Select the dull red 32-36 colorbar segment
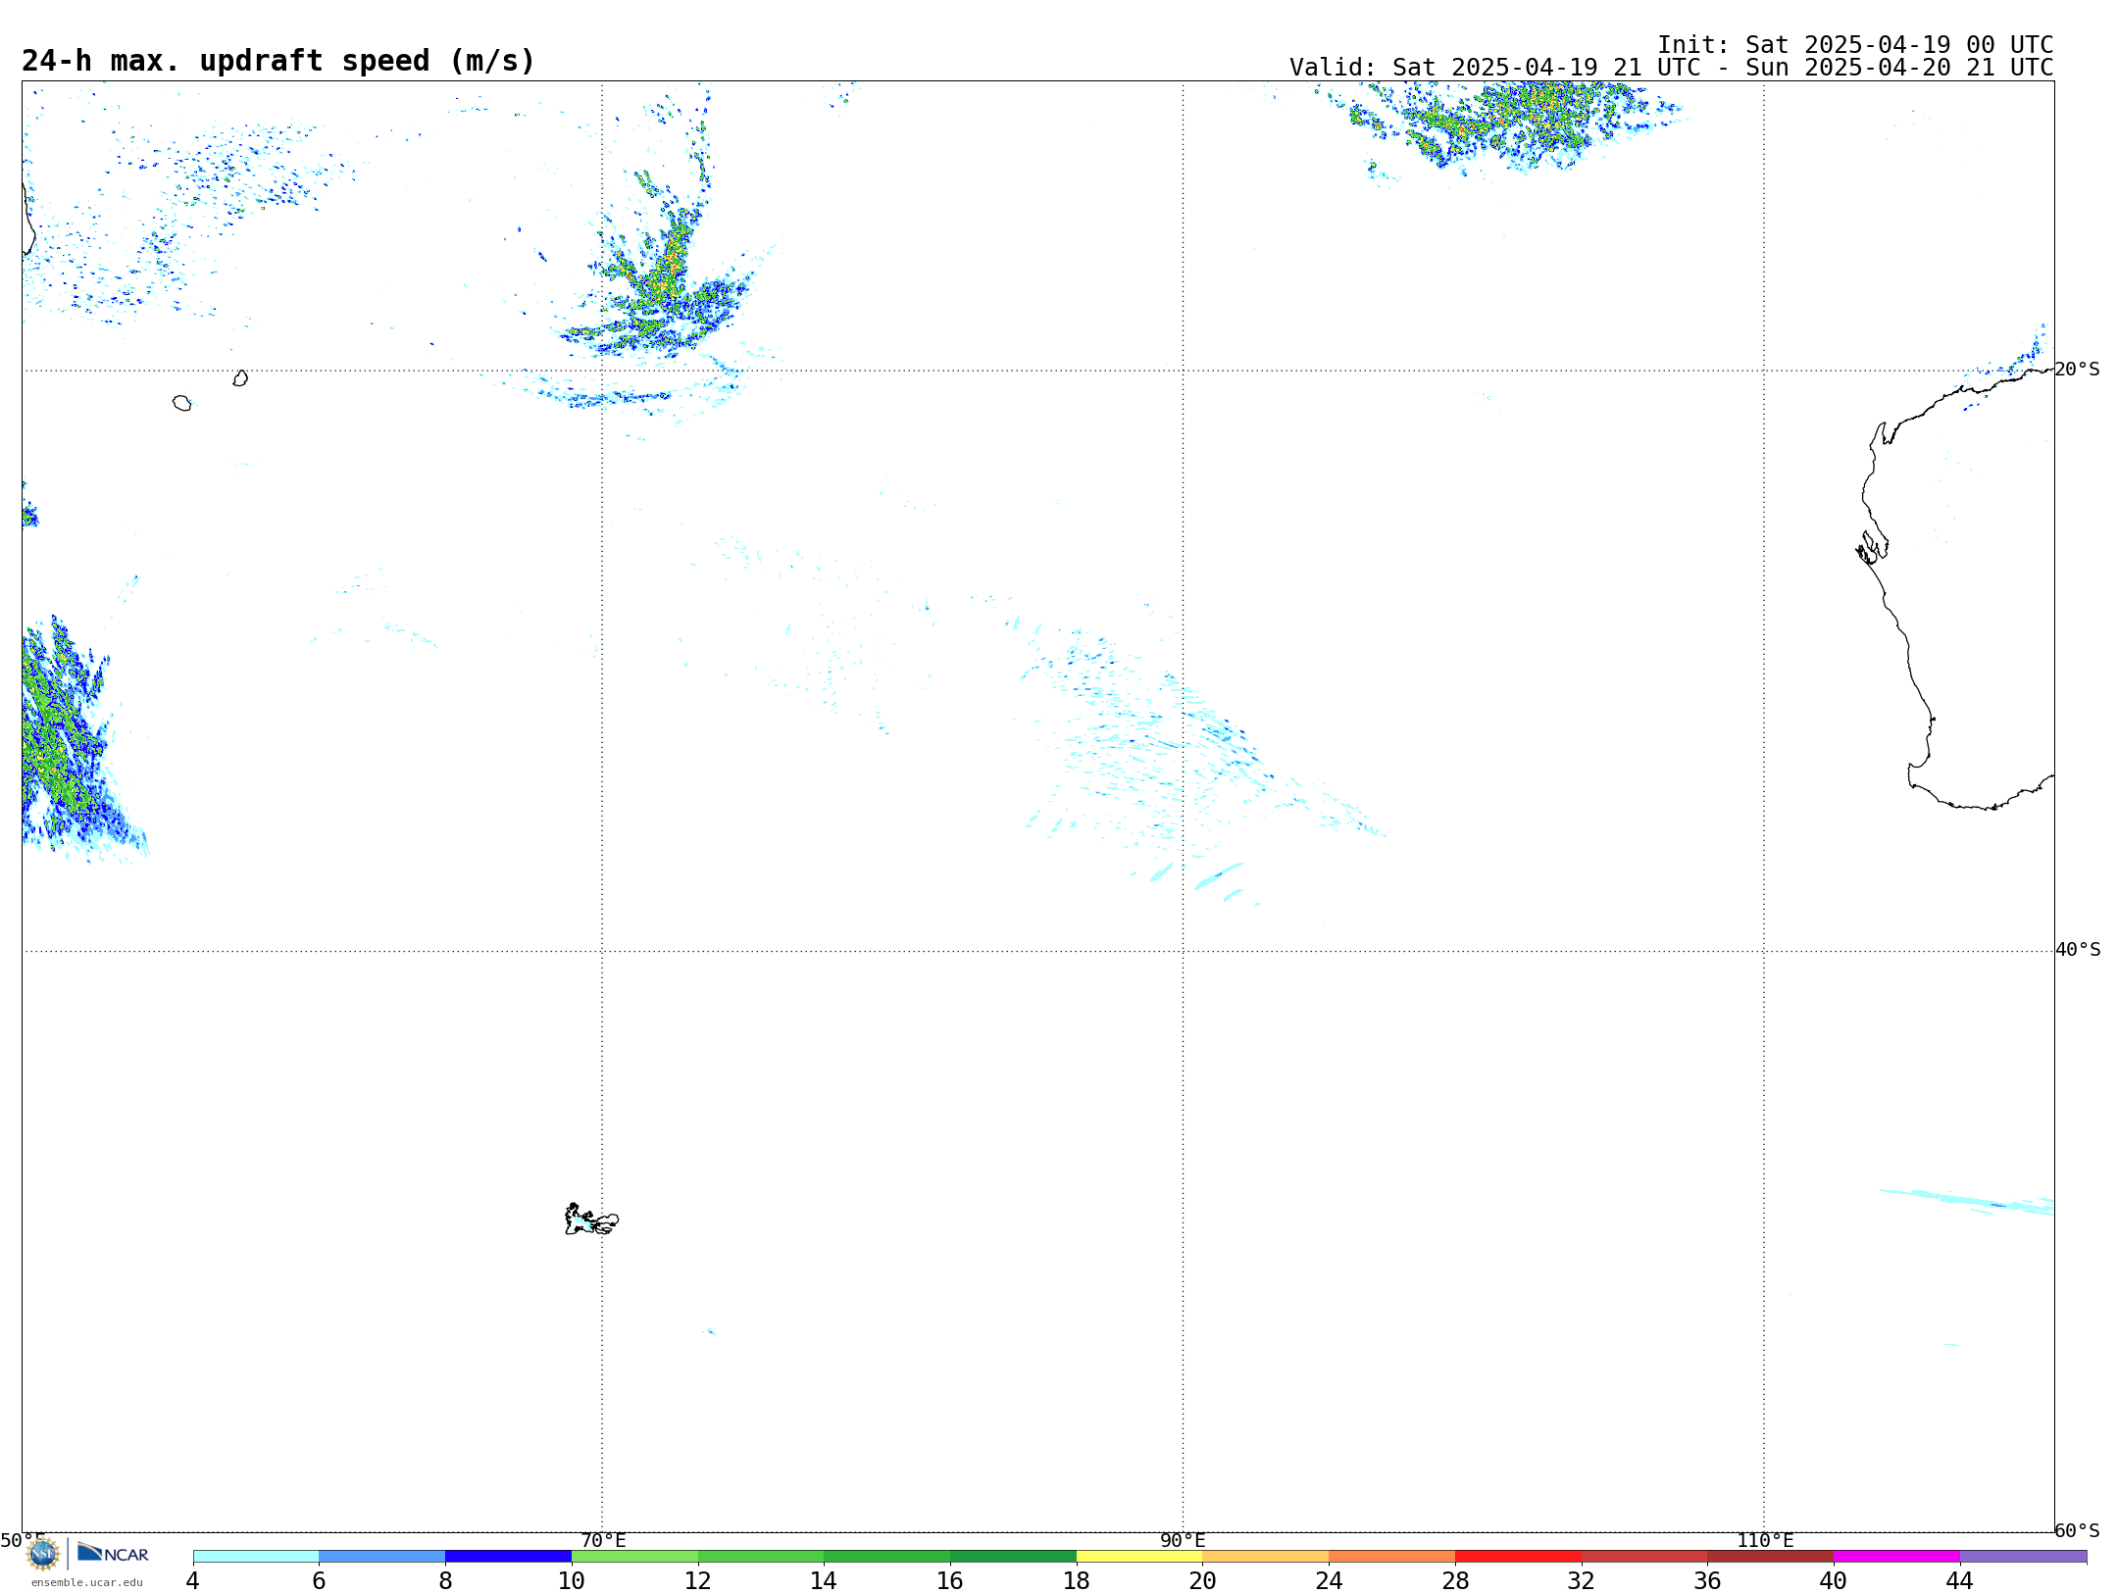2118x1594 pixels. 1644,1556
